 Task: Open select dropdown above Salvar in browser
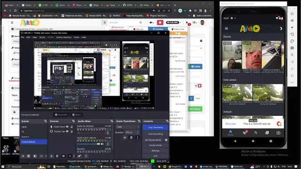pyautogui.click(x=195, y=48)
